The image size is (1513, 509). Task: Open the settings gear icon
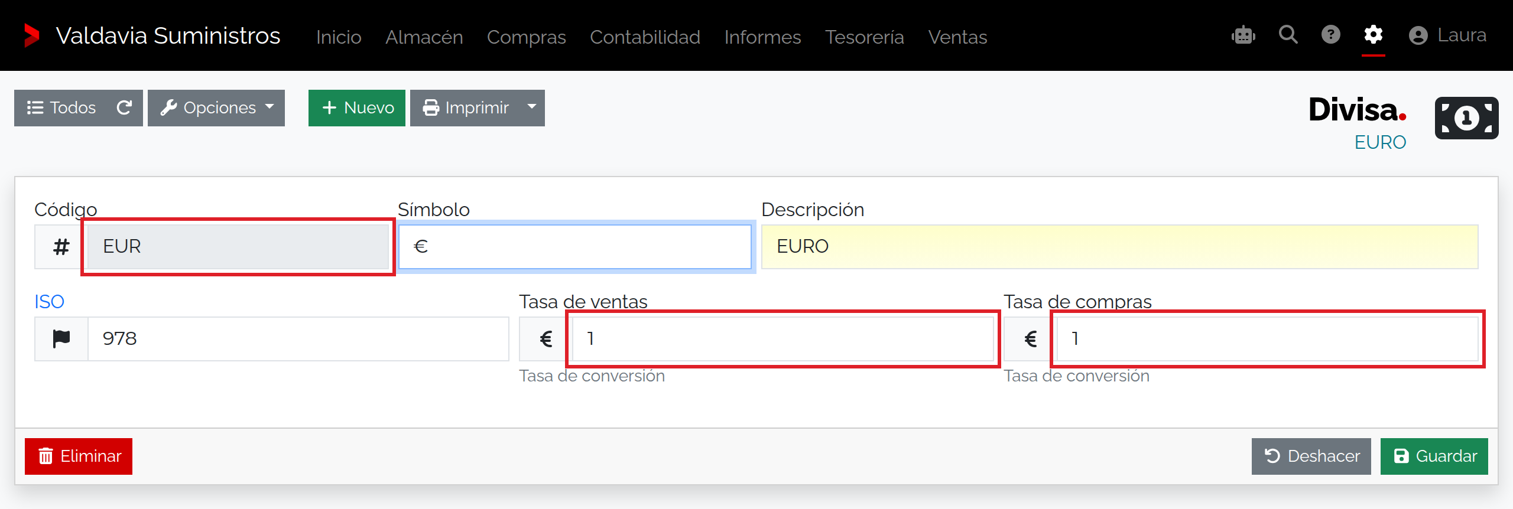coord(1374,35)
